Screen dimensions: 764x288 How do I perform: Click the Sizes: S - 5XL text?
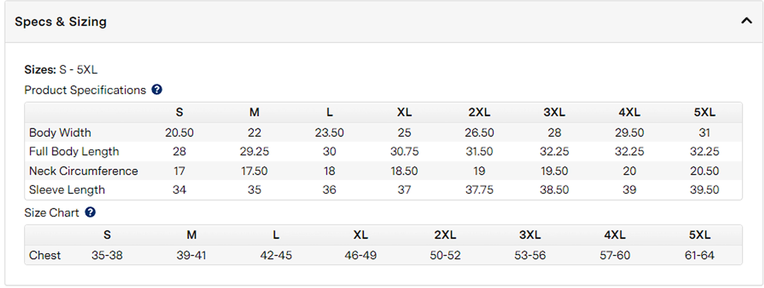[x=61, y=70]
